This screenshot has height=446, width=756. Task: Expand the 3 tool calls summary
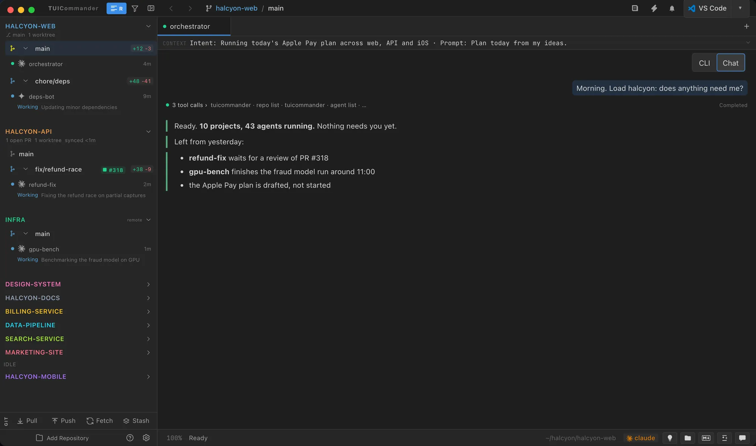click(189, 105)
